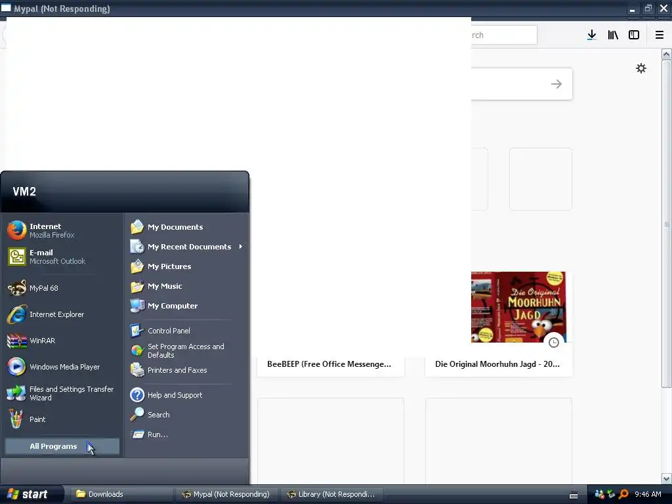Screen dimensions: 672x504
Task: Open the Mypal library icon
Action: [x=613, y=35]
